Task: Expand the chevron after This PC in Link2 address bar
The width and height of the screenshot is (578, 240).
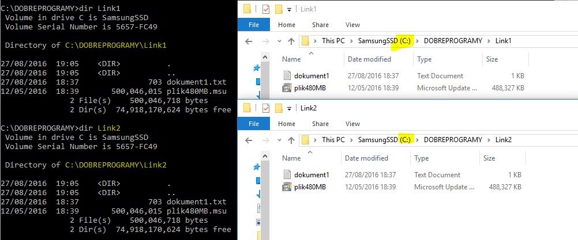Action: [351, 140]
